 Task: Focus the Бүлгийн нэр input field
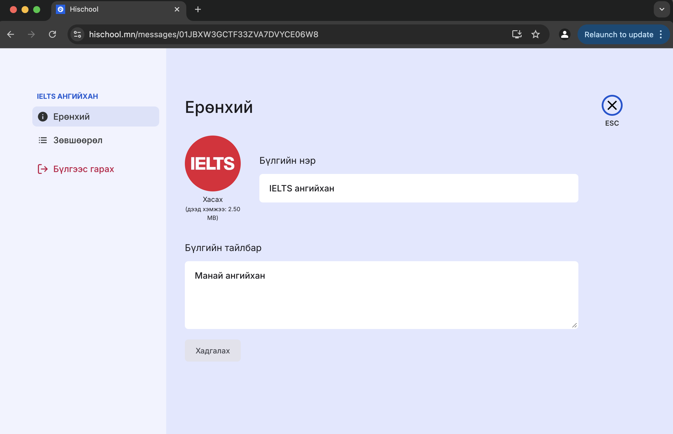pyautogui.click(x=418, y=188)
